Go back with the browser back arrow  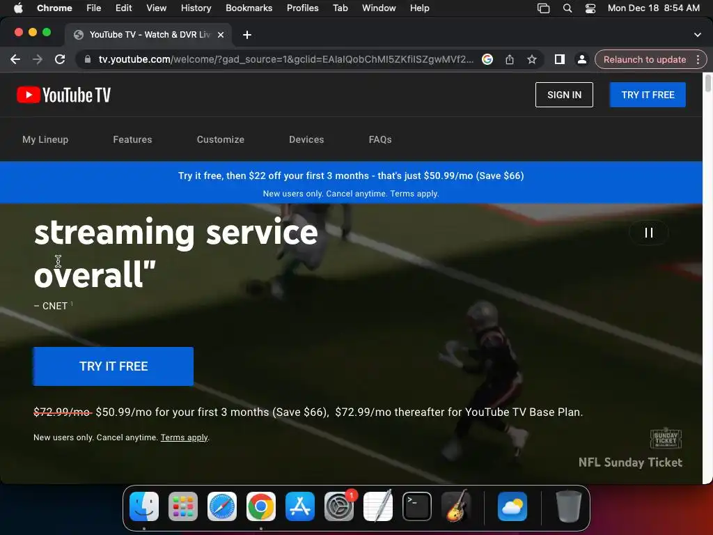coord(15,59)
